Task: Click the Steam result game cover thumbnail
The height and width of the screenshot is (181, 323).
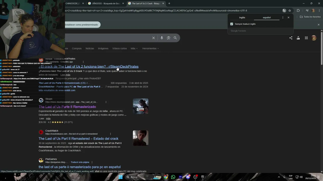Action: click(141, 106)
